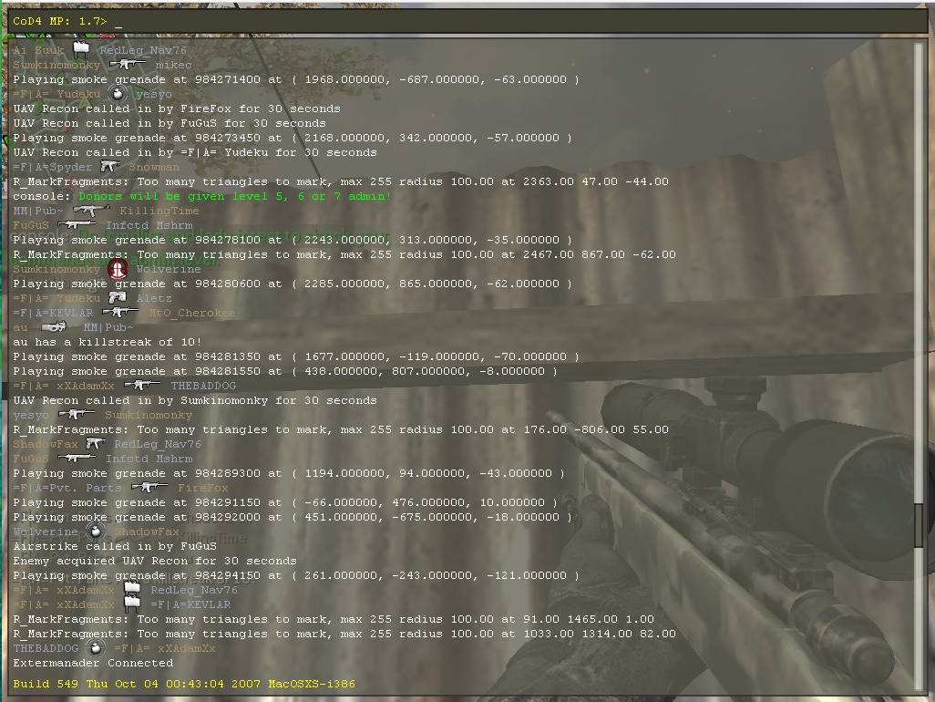935x702 pixels.
Task: Click 'Airstrike called in by FuGuS' line
Action: tap(115, 546)
